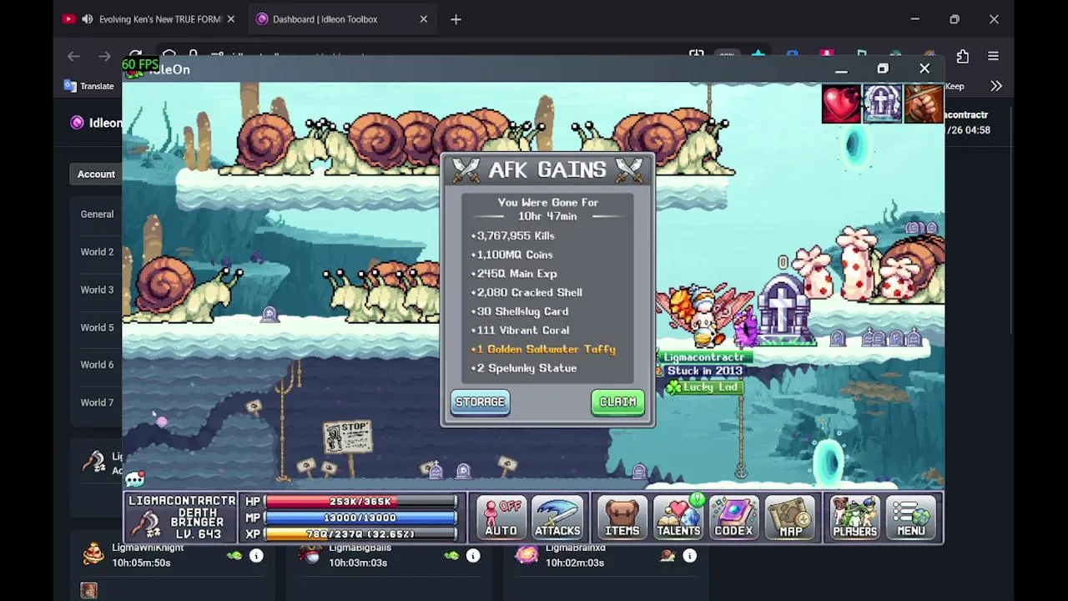Image resolution: width=1068 pixels, height=601 pixels.
Task: Close the YouTube browser tab
Action: (230, 19)
